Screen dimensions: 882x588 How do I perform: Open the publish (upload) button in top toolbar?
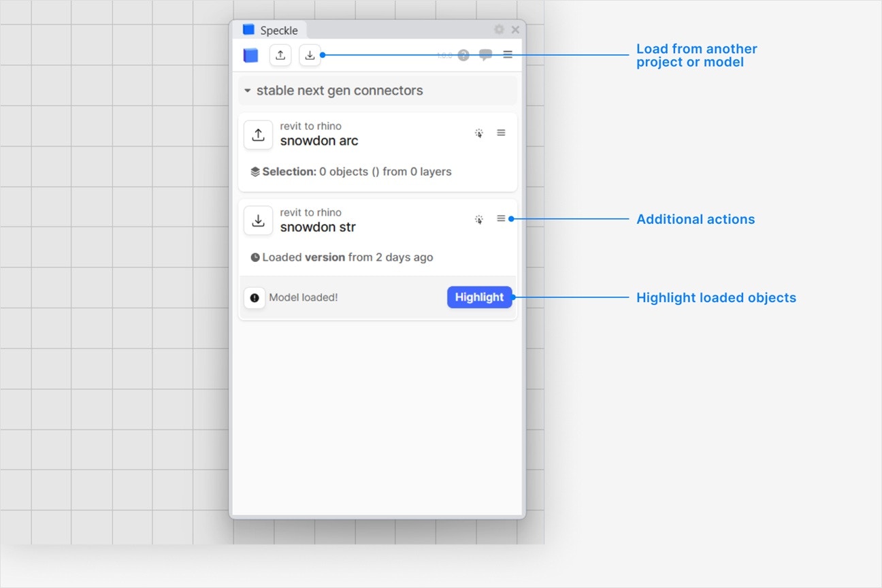coord(280,55)
